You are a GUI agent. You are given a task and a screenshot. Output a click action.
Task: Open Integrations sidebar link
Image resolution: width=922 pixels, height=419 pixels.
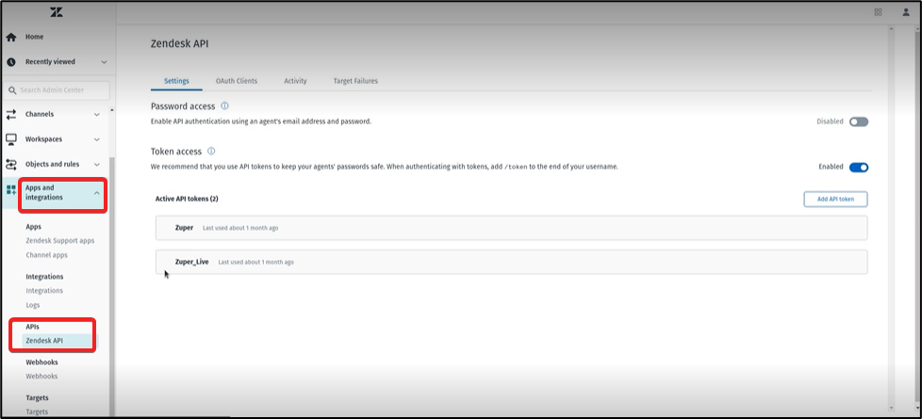click(44, 290)
